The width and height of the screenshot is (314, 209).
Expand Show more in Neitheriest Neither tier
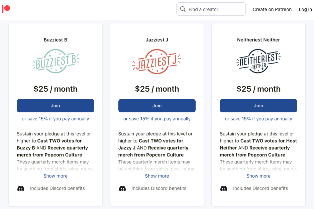258,176
